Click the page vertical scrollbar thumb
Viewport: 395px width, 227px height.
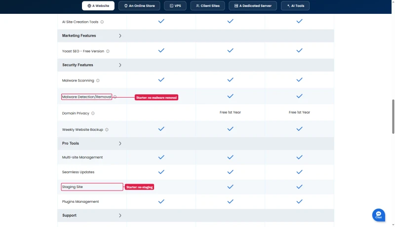pos(393,116)
